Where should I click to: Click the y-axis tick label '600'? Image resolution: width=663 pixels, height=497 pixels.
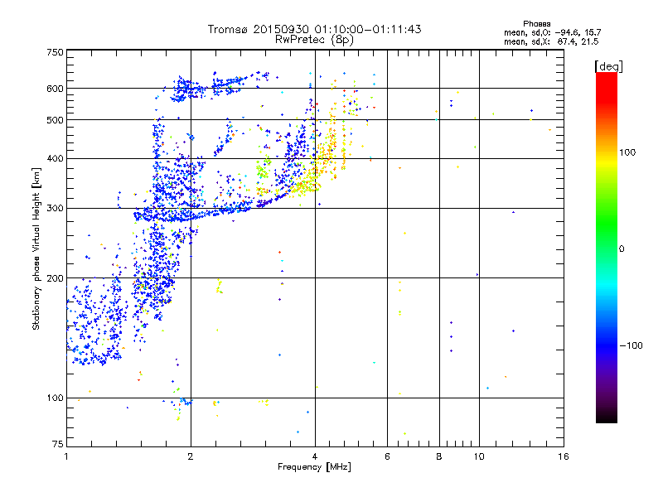[x=55, y=89]
